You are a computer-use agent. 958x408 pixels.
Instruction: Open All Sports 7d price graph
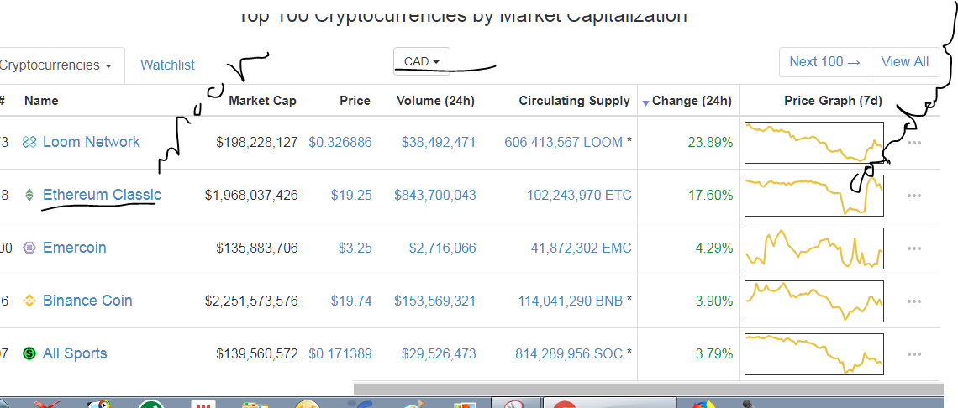[x=813, y=353]
